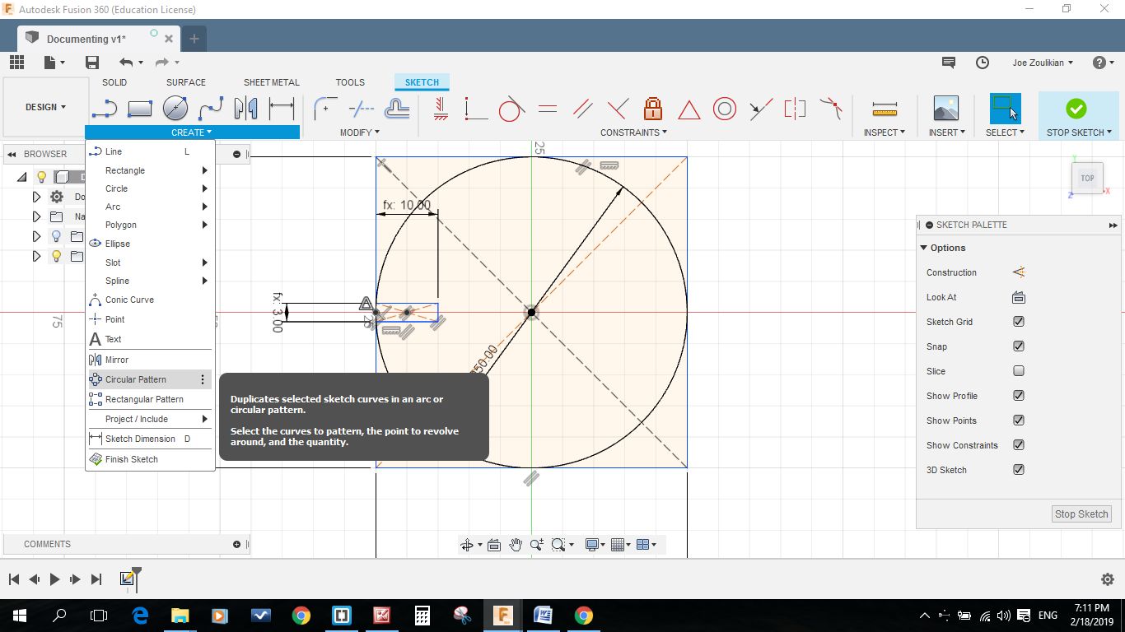The width and height of the screenshot is (1125, 632).
Task: Apply the Midpoint triangle constraint
Action: click(689, 109)
